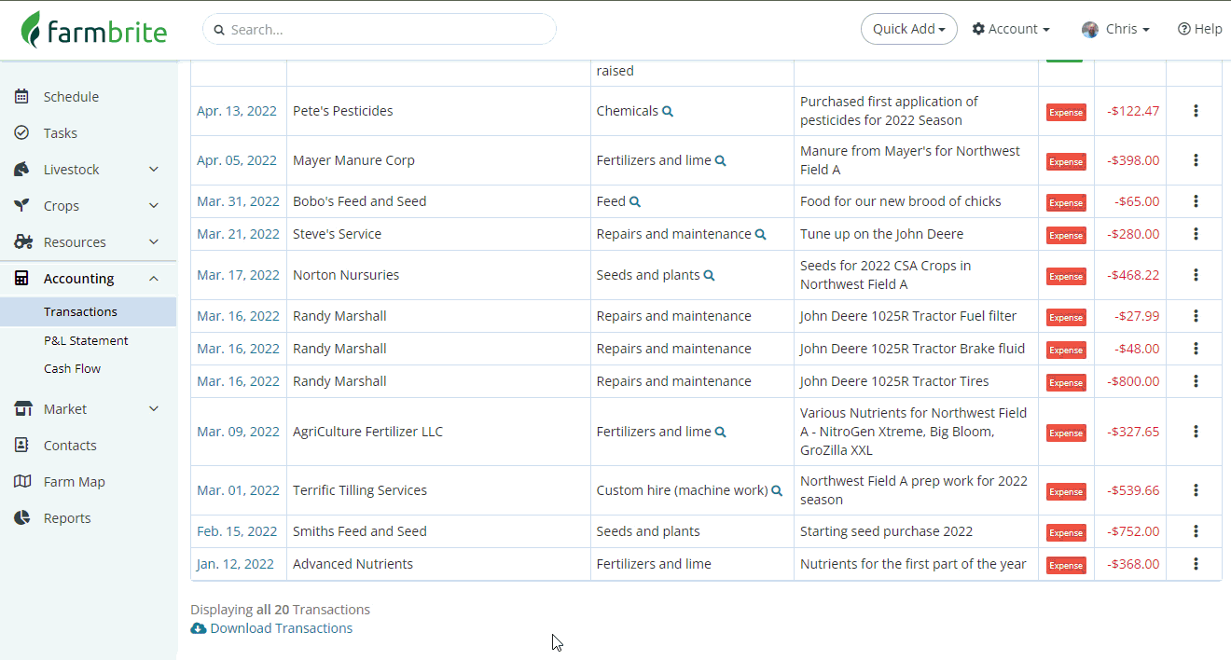Select Transactions in the sidebar
1231x660 pixels.
[88, 311]
